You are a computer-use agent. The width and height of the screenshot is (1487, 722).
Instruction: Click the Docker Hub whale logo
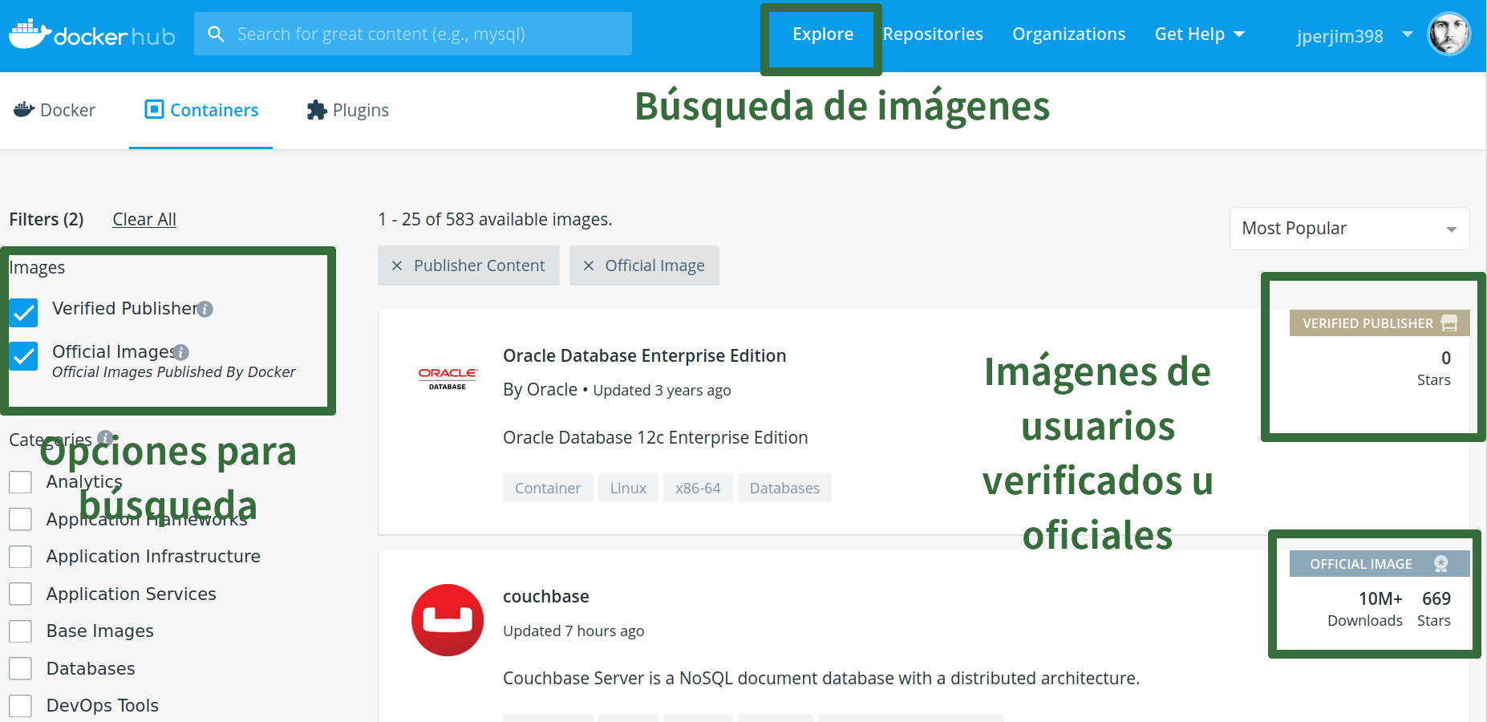point(30,34)
